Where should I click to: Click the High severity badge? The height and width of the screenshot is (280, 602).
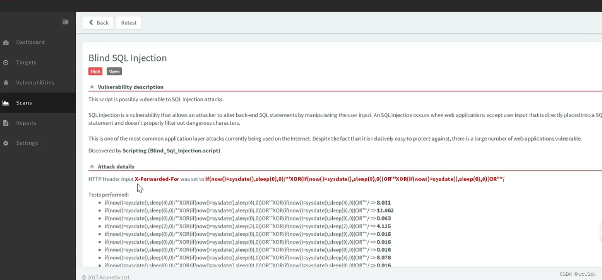pos(96,71)
